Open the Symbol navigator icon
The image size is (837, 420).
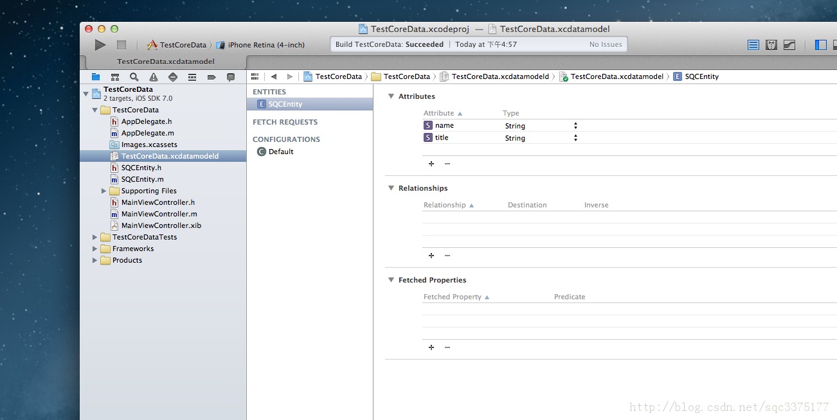pos(115,77)
